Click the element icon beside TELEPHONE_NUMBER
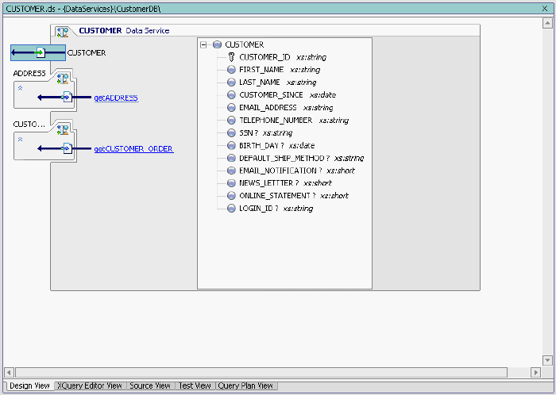Image resolution: width=556 pixels, height=395 pixels. tap(231, 120)
